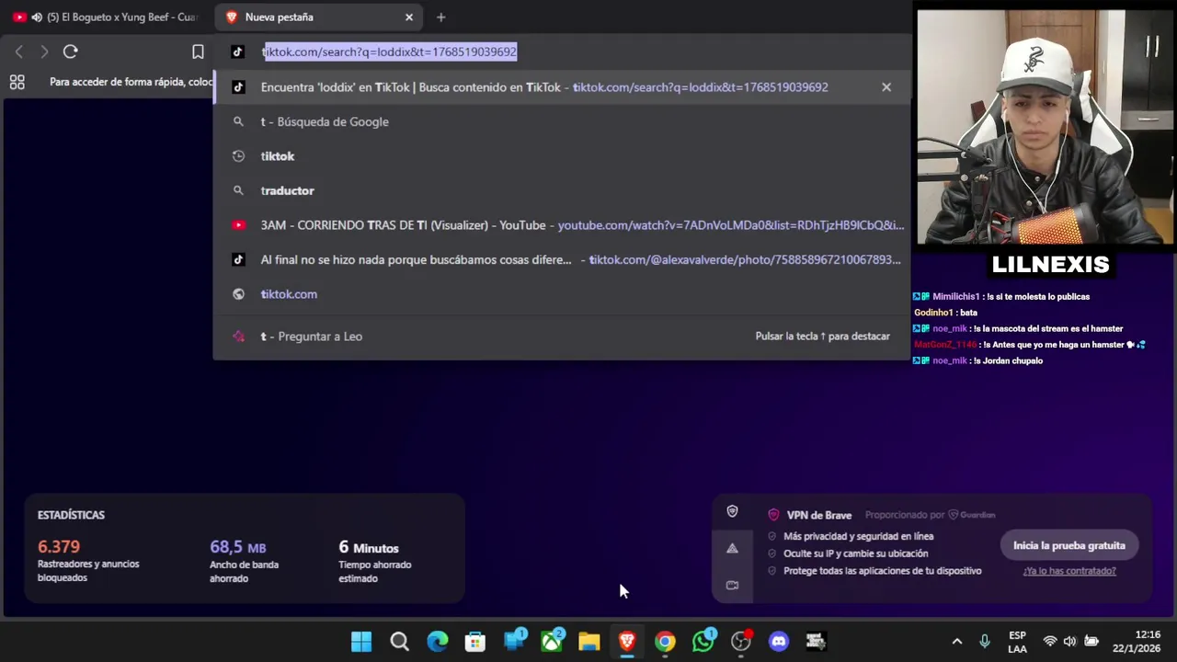
Task: Open '3AM - CORRIENDO TRAS DE TI' YouTube suggestion
Action: tap(561, 225)
